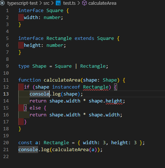Open the typescript-test breadcrumb folder
165x168 pixels.
[22, 3]
